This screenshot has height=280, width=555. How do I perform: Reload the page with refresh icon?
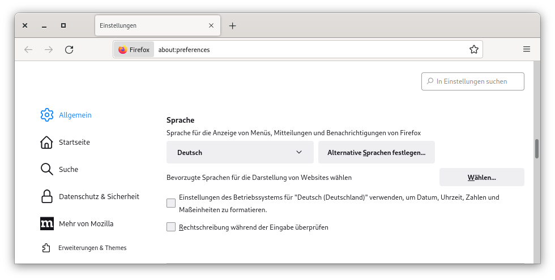click(69, 50)
